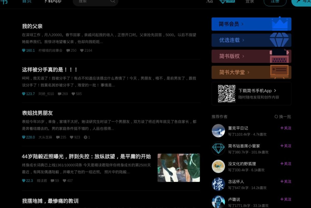
Task: Follow 念远怀人 with +关注
Action: click(286, 182)
